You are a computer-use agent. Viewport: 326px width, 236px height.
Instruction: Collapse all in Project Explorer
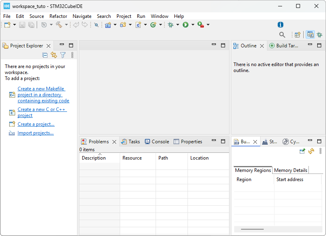point(45,55)
